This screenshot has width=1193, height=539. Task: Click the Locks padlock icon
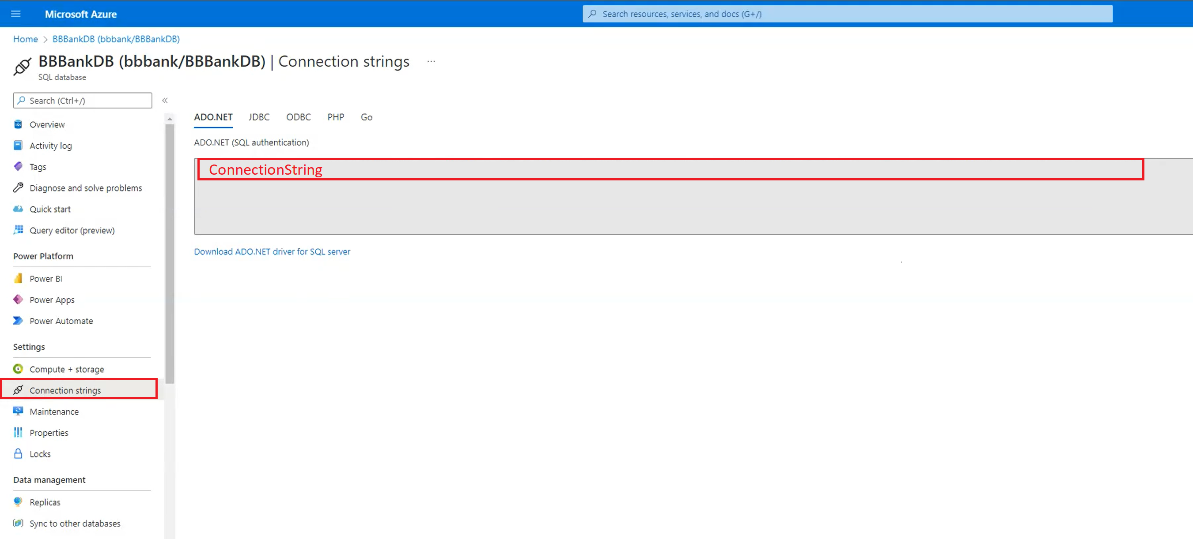(18, 453)
